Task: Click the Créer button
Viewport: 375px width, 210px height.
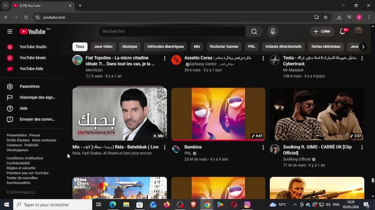Action: [322, 32]
